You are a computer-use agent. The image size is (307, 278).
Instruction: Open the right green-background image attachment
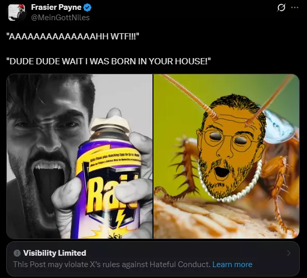click(x=226, y=156)
